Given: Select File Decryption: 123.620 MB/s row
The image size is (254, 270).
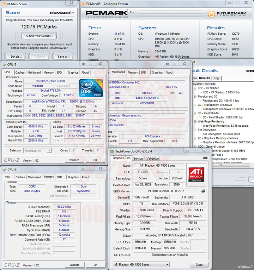Looking at the screenshot, I should pos(221,134).
